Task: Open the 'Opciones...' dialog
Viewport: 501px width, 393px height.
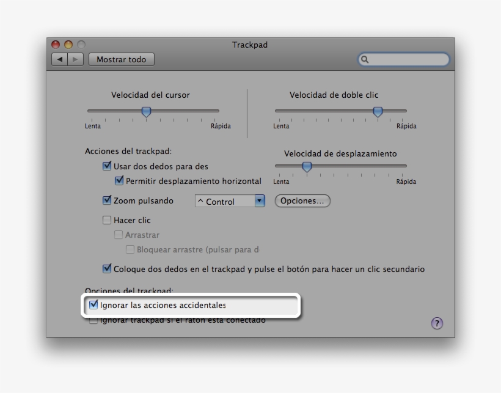Action: [302, 200]
